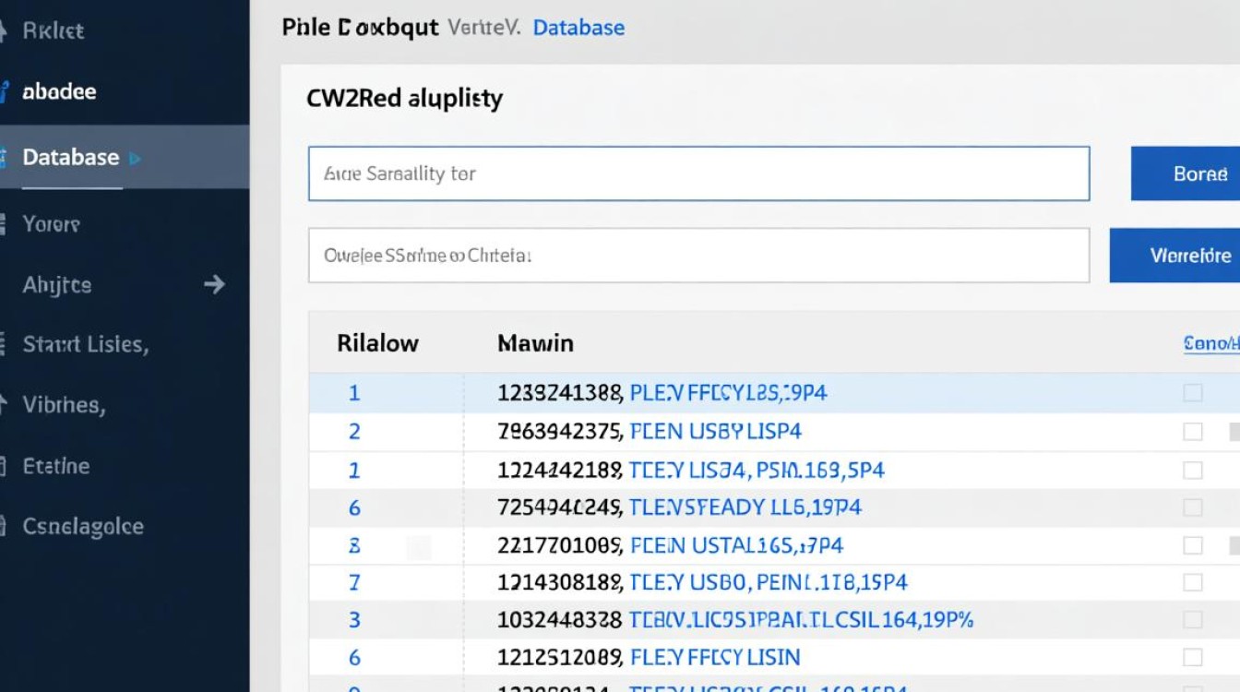This screenshot has width=1240, height=692.
Task: Click the icon beside Etatine
Action: [x=4, y=466]
